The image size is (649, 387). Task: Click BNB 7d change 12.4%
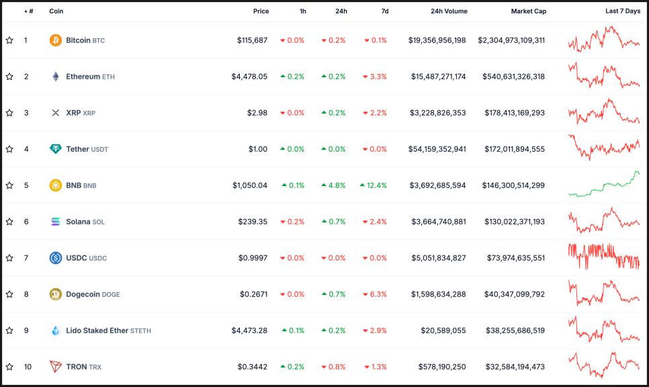coord(374,185)
